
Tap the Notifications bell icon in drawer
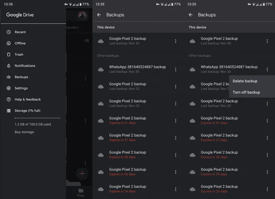click(9, 66)
